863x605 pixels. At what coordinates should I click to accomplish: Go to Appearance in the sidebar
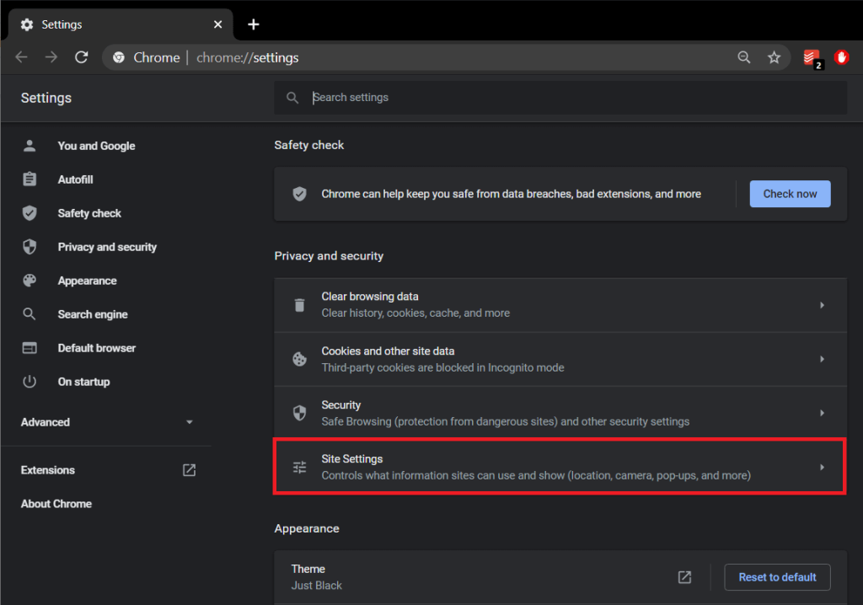coord(87,281)
